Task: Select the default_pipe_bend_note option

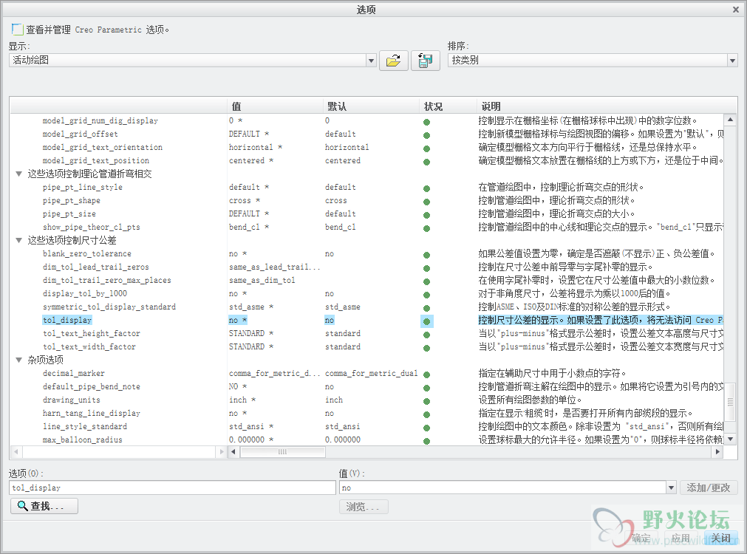Action: (x=92, y=387)
